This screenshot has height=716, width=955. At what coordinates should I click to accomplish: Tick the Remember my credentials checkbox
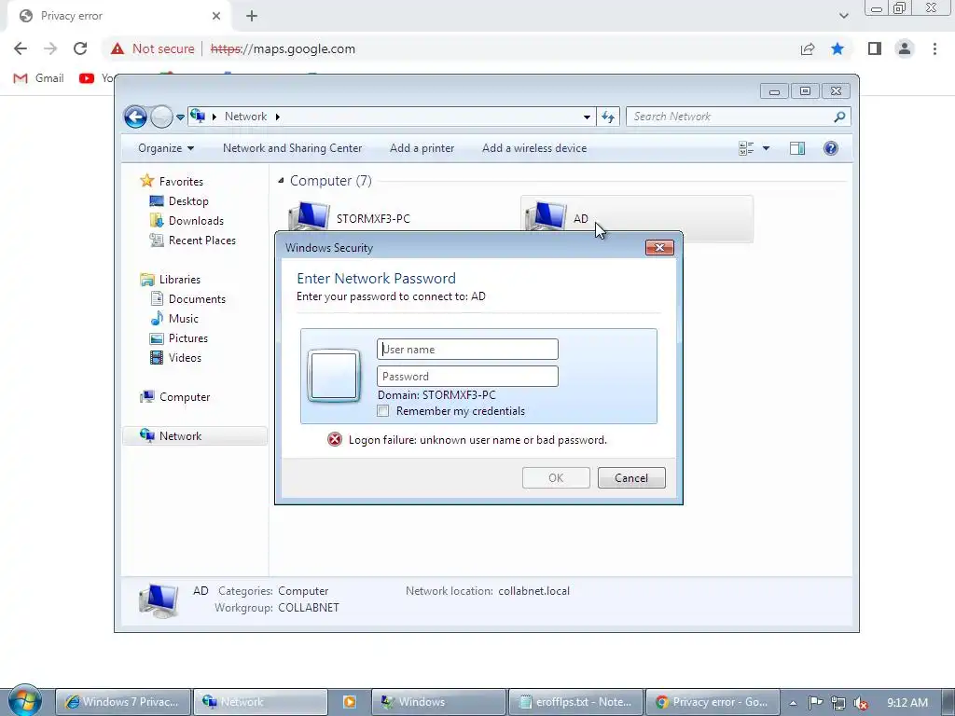(x=383, y=411)
